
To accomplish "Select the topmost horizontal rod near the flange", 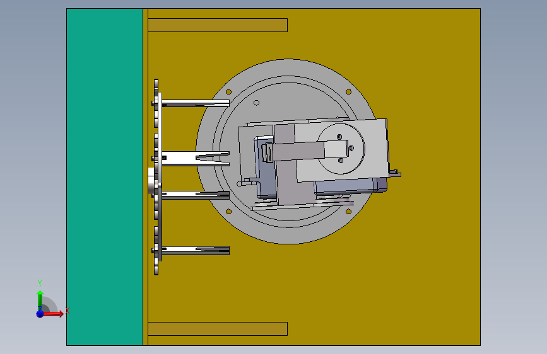I will tap(196, 103).
